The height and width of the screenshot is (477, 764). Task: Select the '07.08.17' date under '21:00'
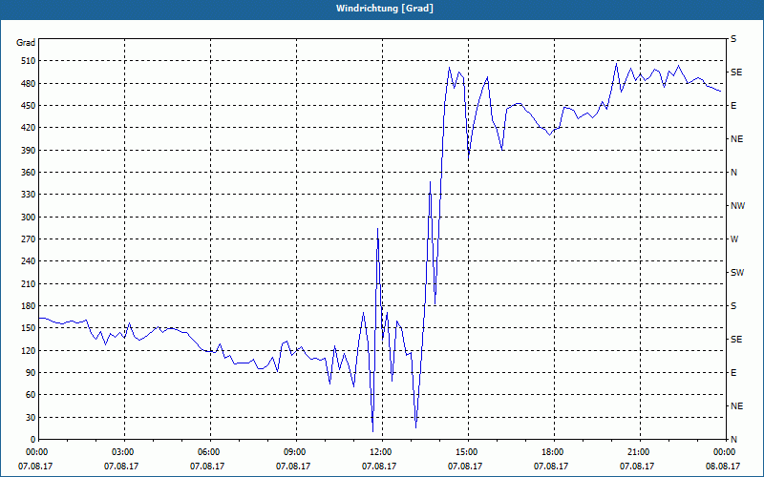(x=637, y=466)
